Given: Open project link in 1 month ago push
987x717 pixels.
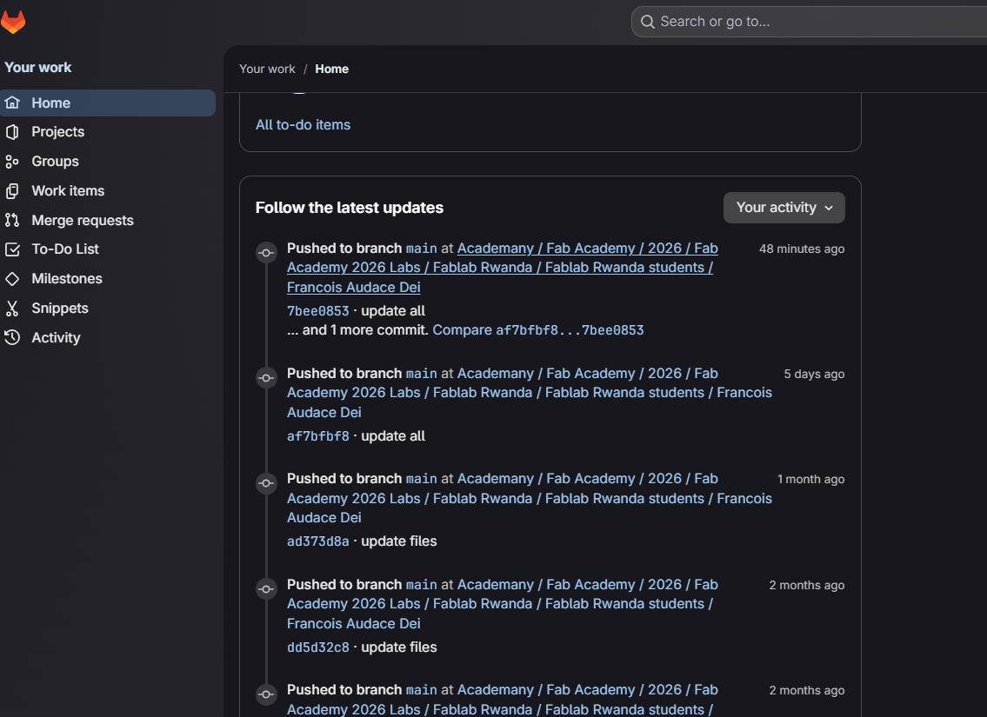Looking at the screenshot, I should 530,498.
